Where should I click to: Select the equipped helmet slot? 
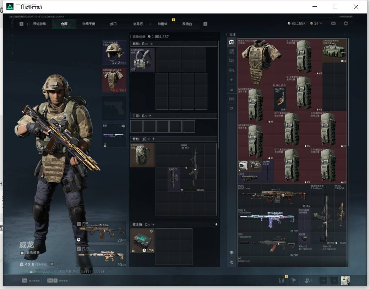114,52
